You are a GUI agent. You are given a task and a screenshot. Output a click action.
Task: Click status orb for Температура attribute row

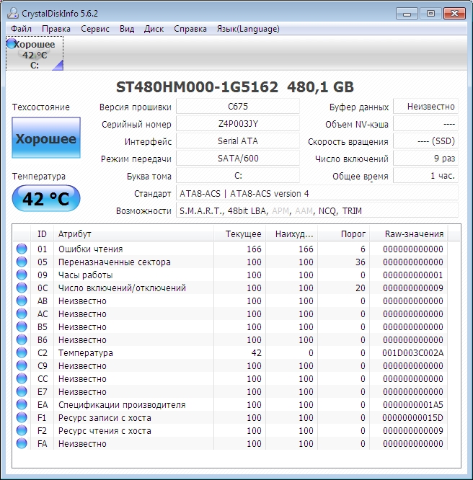(22, 353)
